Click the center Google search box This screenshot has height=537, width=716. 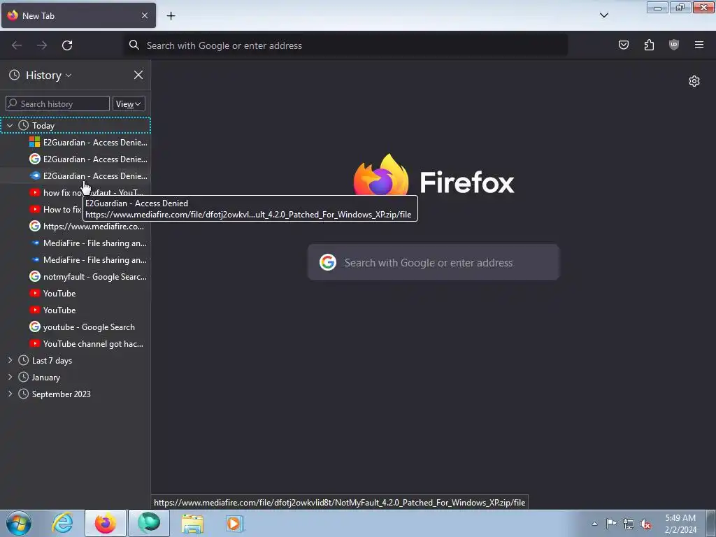point(434,262)
